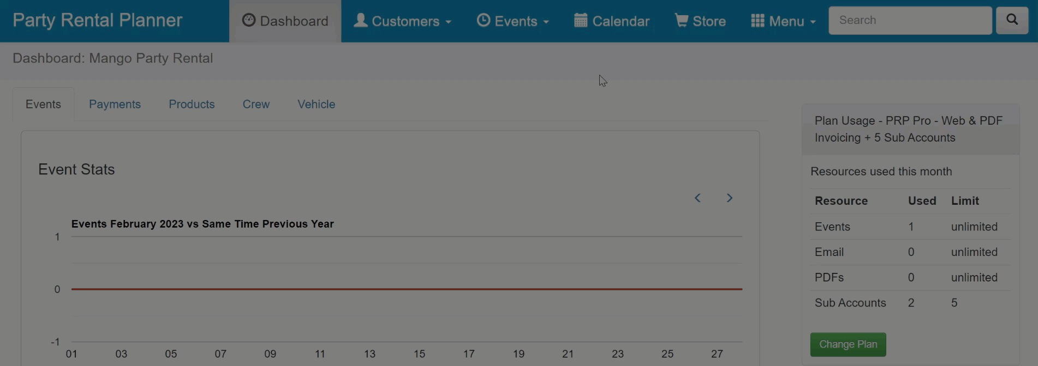
Task: Go to previous month chart arrow
Action: pos(697,198)
